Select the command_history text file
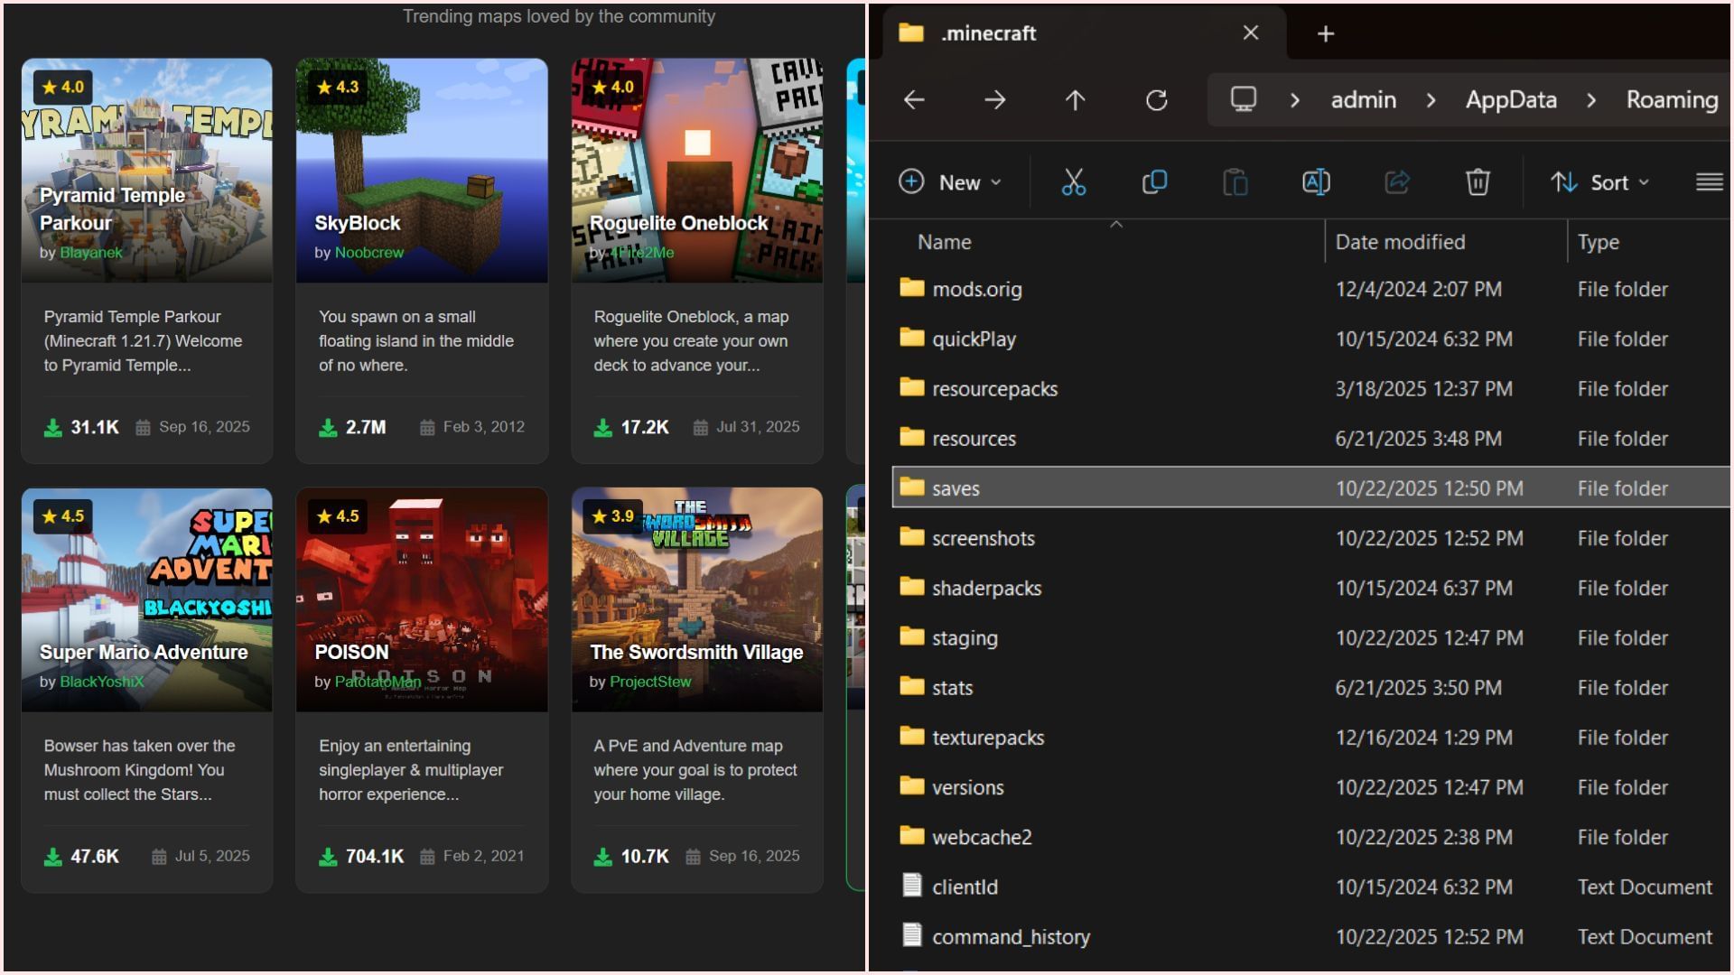Image resolution: width=1734 pixels, height=975 pixels. tap(1010, 937)
